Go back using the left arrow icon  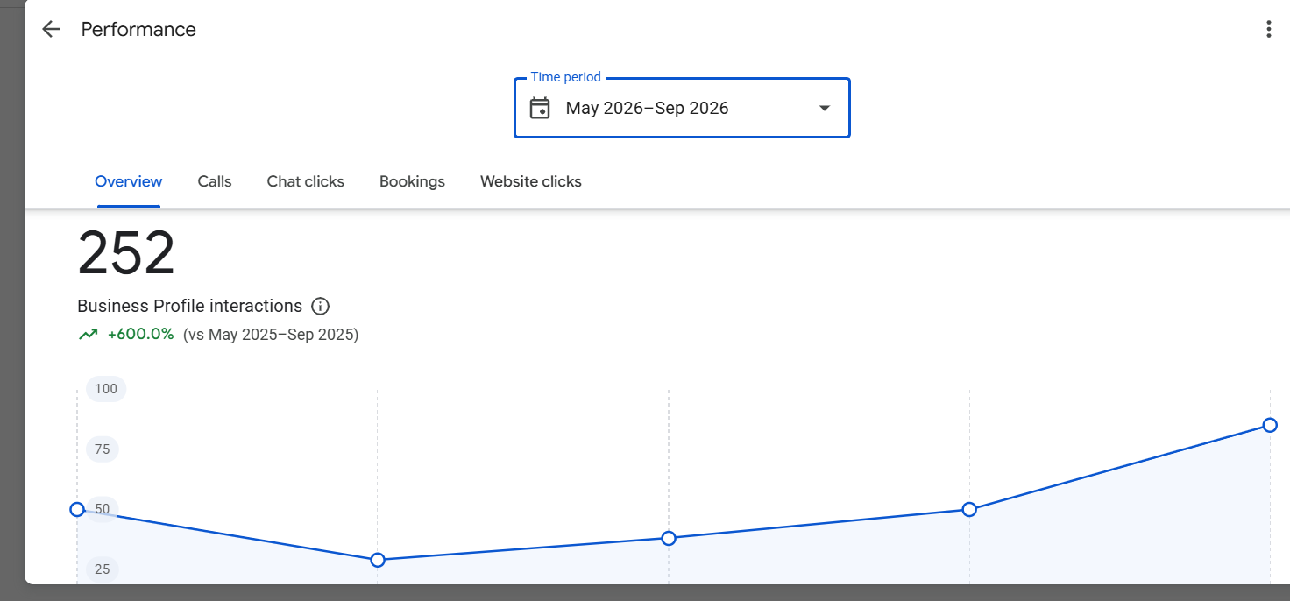tap(51, 29)
